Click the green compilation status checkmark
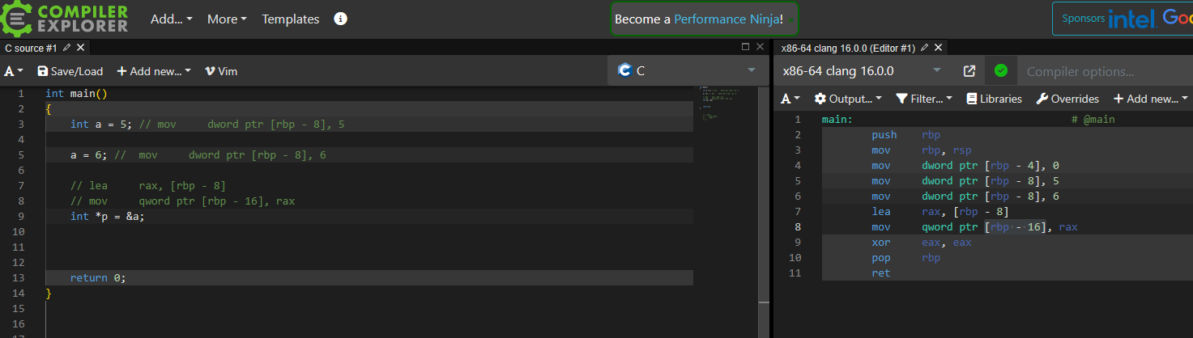Viewport: 1193px width, 338px height. click(1000, 71)
